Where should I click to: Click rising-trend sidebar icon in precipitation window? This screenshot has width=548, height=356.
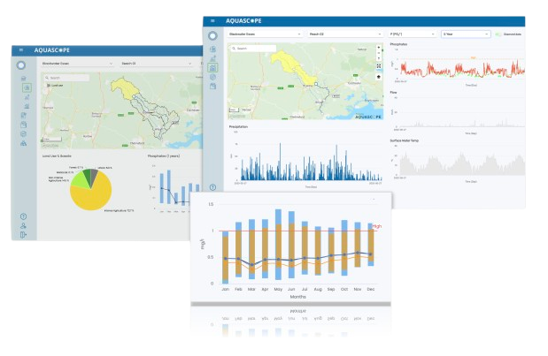(212, 58)
